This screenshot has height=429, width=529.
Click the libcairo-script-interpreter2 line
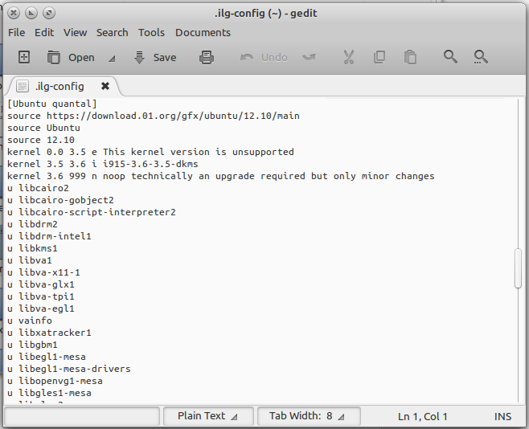92,212
